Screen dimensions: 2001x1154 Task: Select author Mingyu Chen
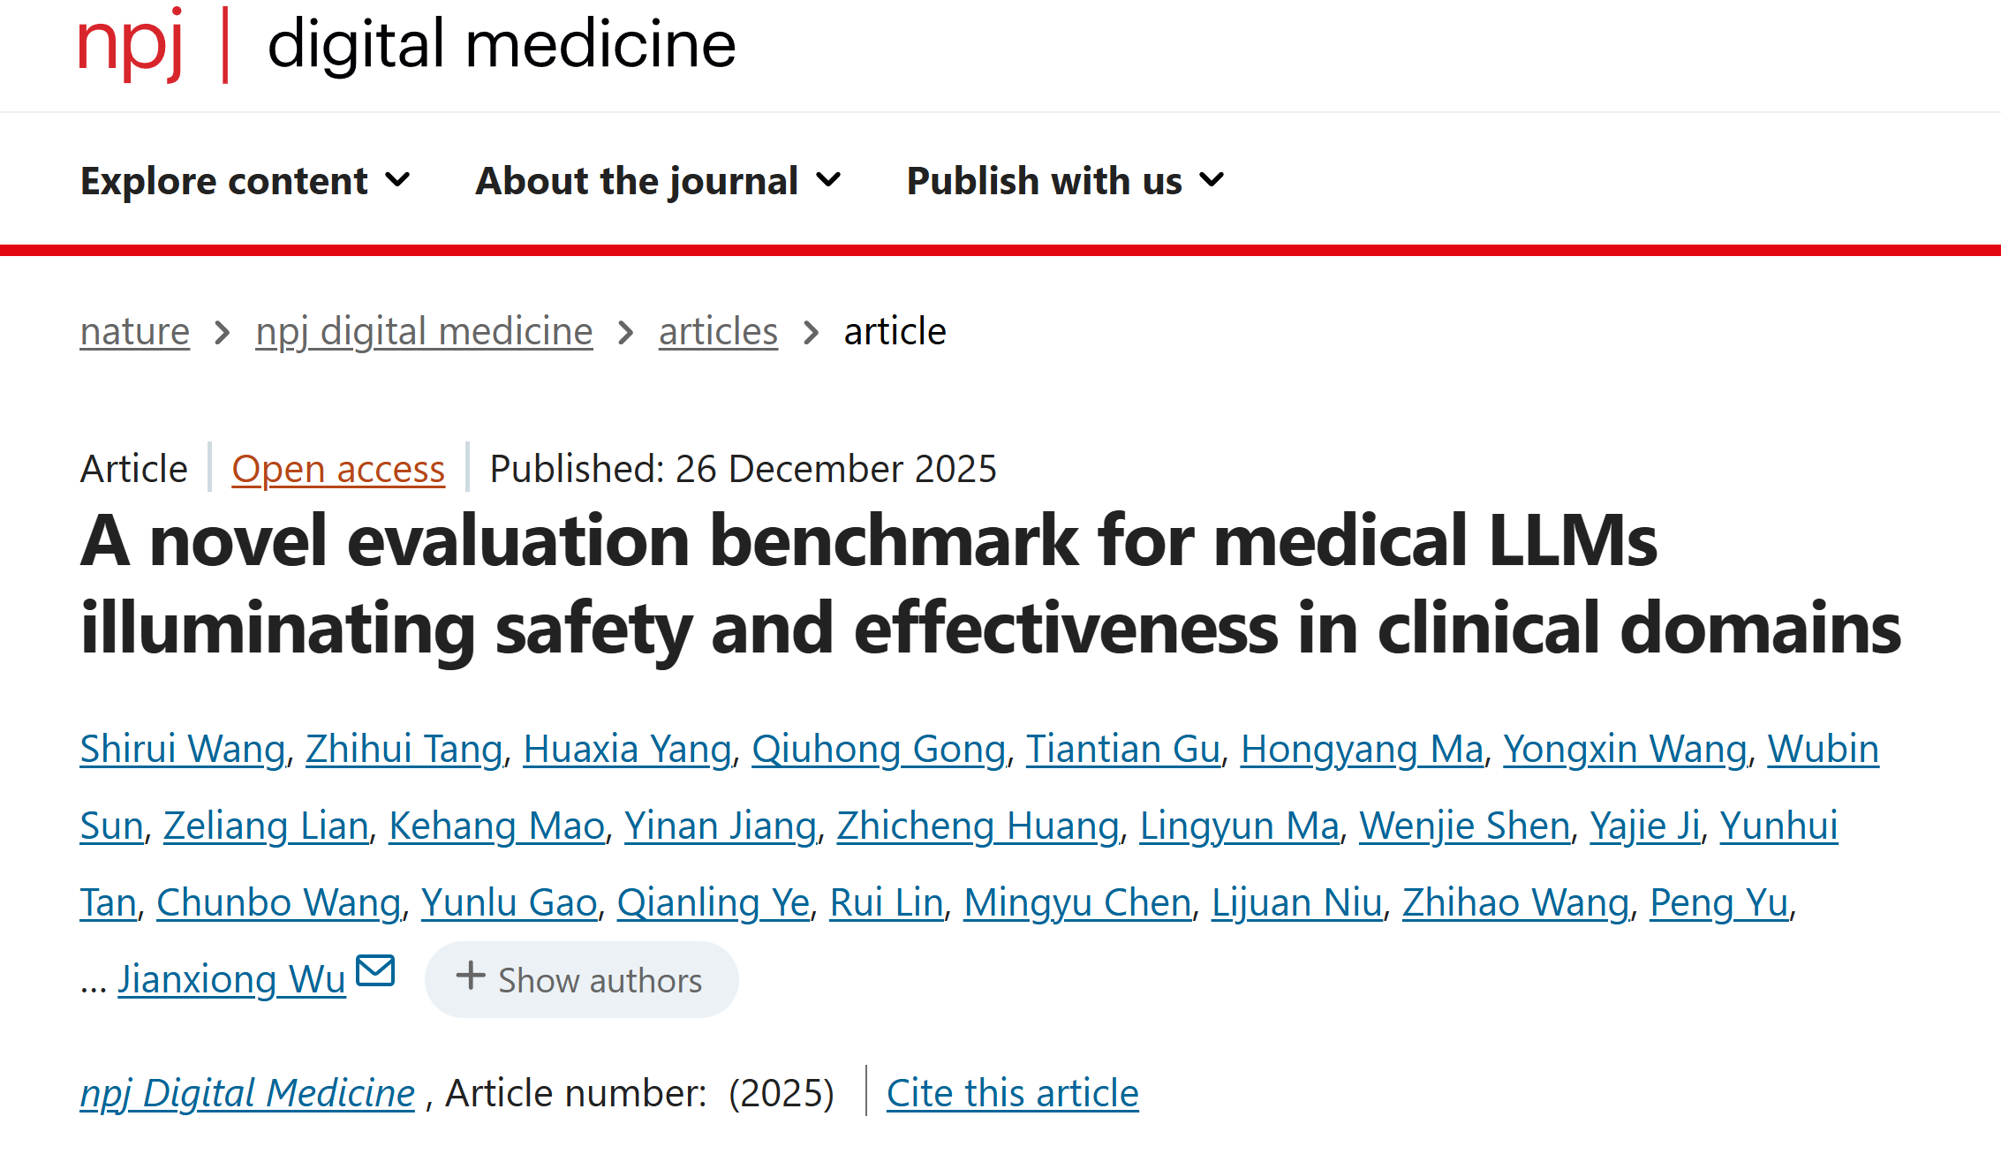[x=1077, y=902]
